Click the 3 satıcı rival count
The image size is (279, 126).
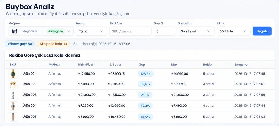click(x=208, y=84)
